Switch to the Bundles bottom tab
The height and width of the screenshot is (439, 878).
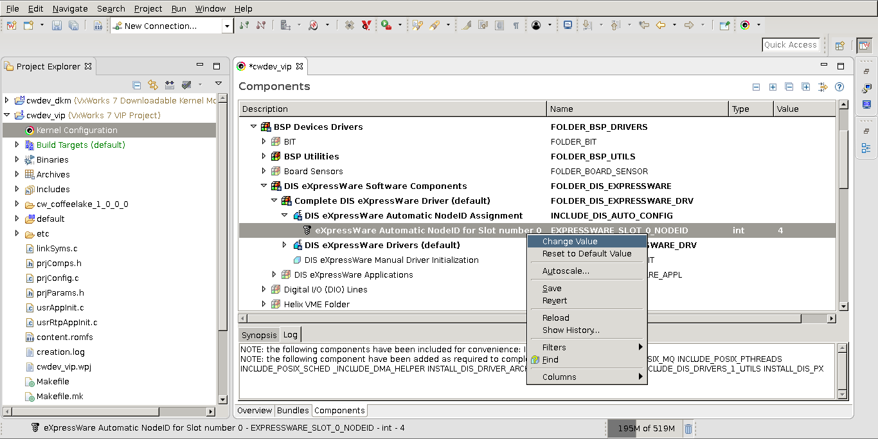click(293, 410)
